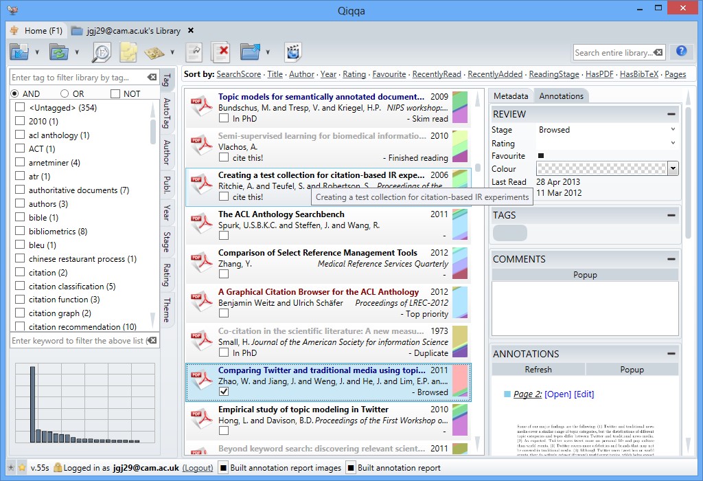Click the export library folder icon
Screen dimensions: 703x481
(x=249, y=52)
